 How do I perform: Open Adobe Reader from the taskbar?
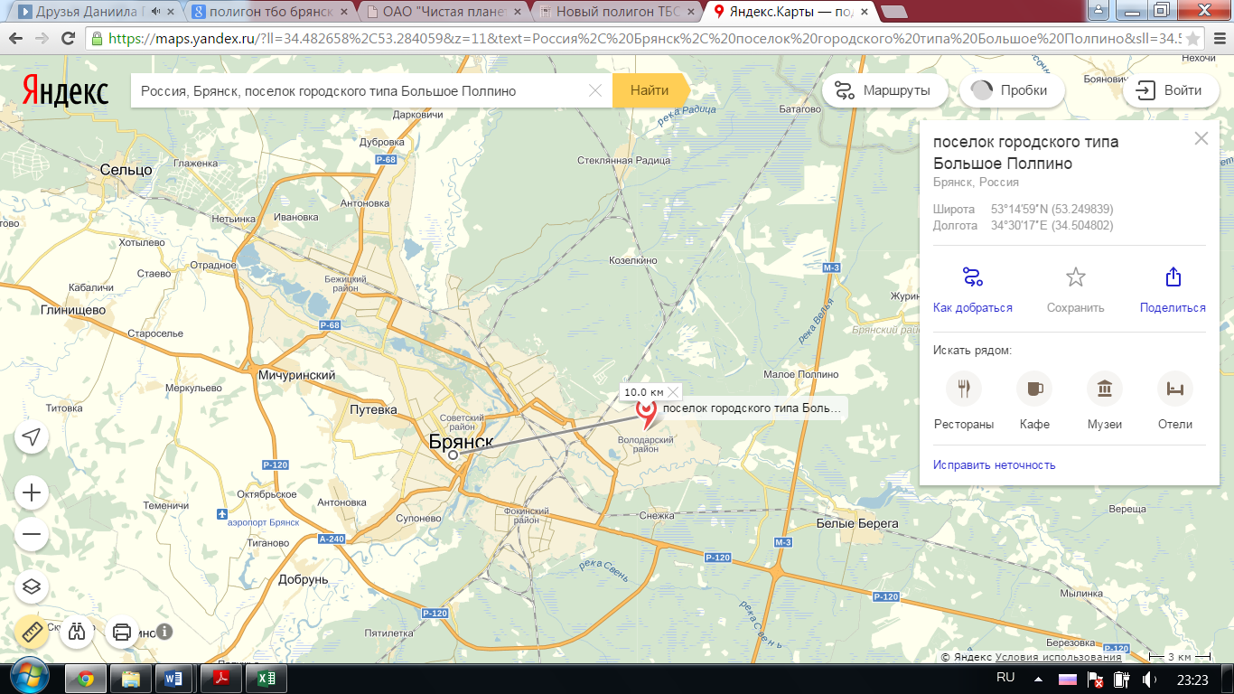click(220, 679)
